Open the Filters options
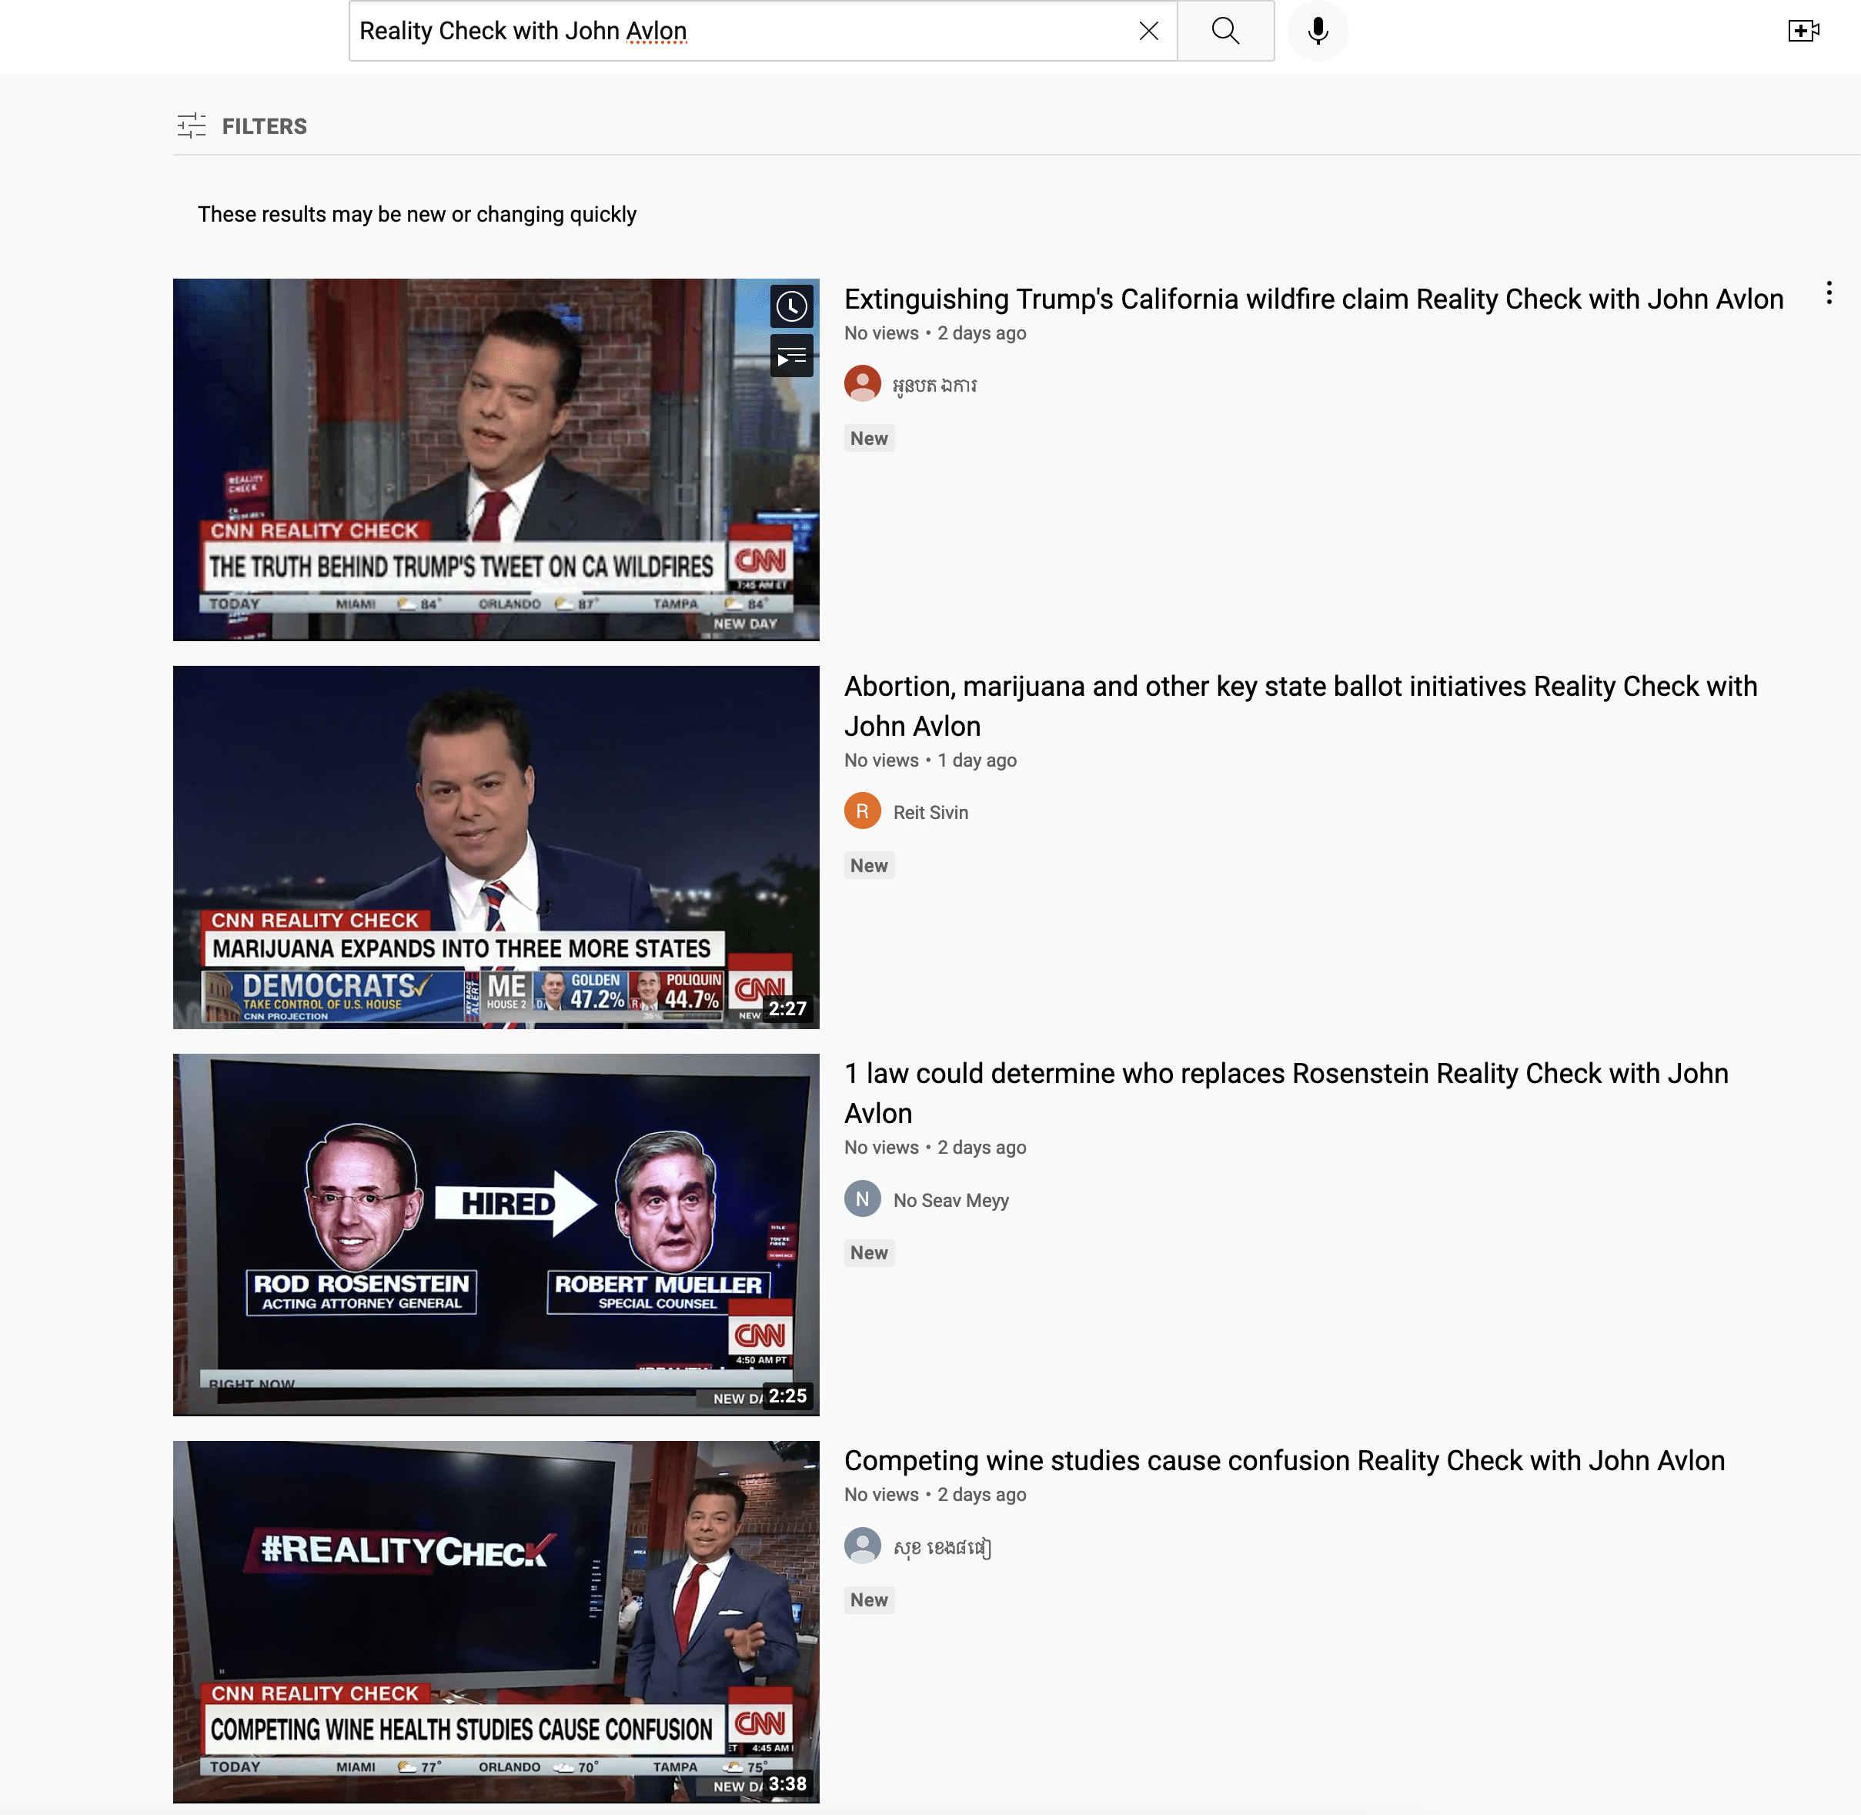 (242, 125)
